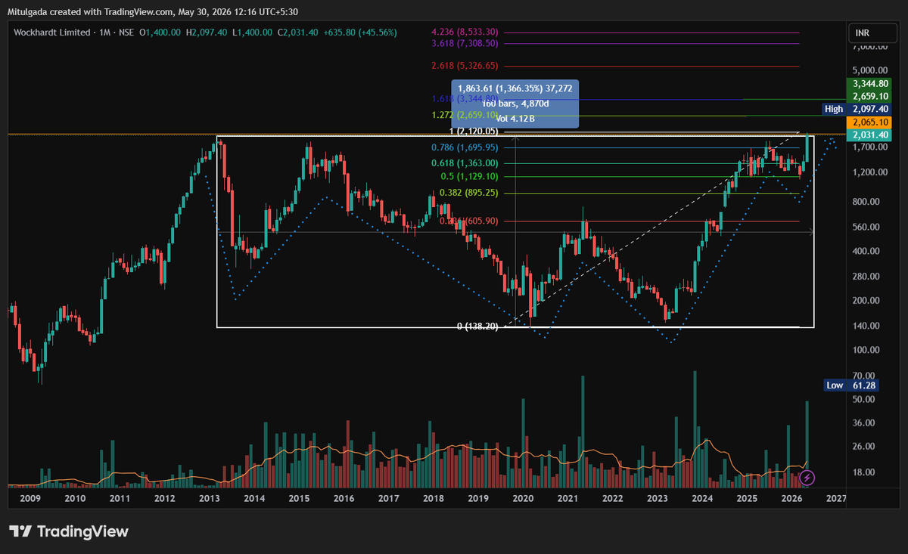
Task: Open the INR currency selector
Action: coord(871,33)
